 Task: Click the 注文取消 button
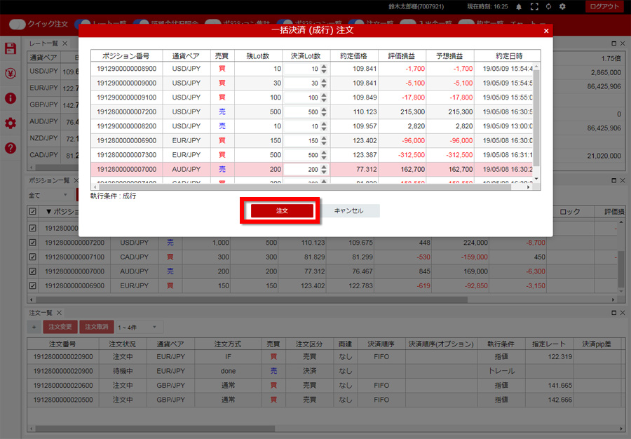point(97,327)
